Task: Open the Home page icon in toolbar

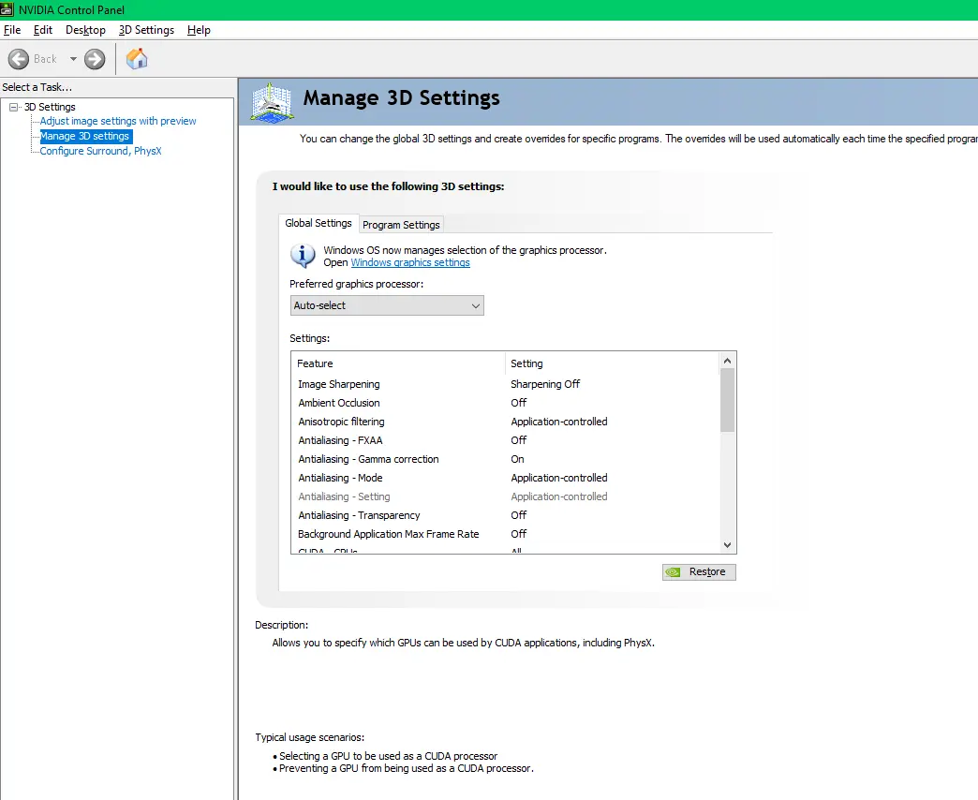Action: pos(137,59)
